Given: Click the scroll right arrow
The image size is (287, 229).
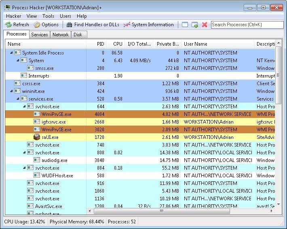Looking at the screenshot, I should pyautogui.click(x=272, y=211).
